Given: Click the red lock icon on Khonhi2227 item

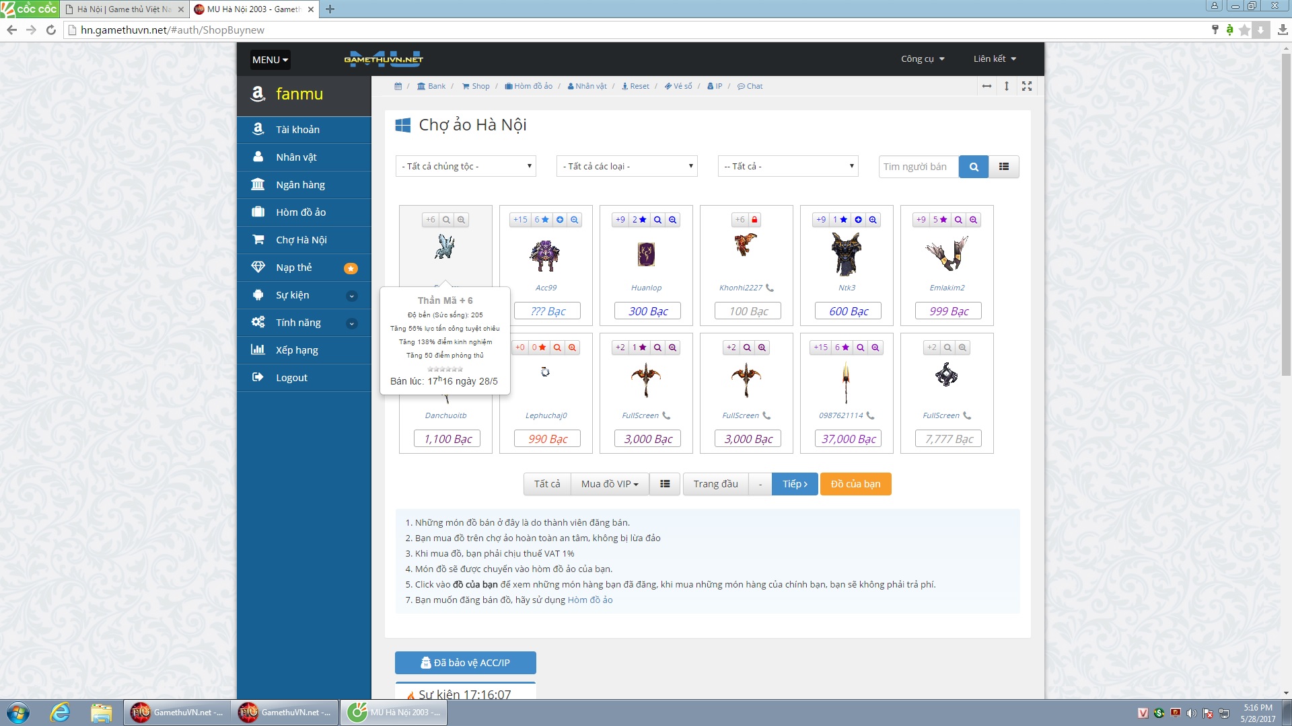Looking at the screenshot, I should (754, 220).
